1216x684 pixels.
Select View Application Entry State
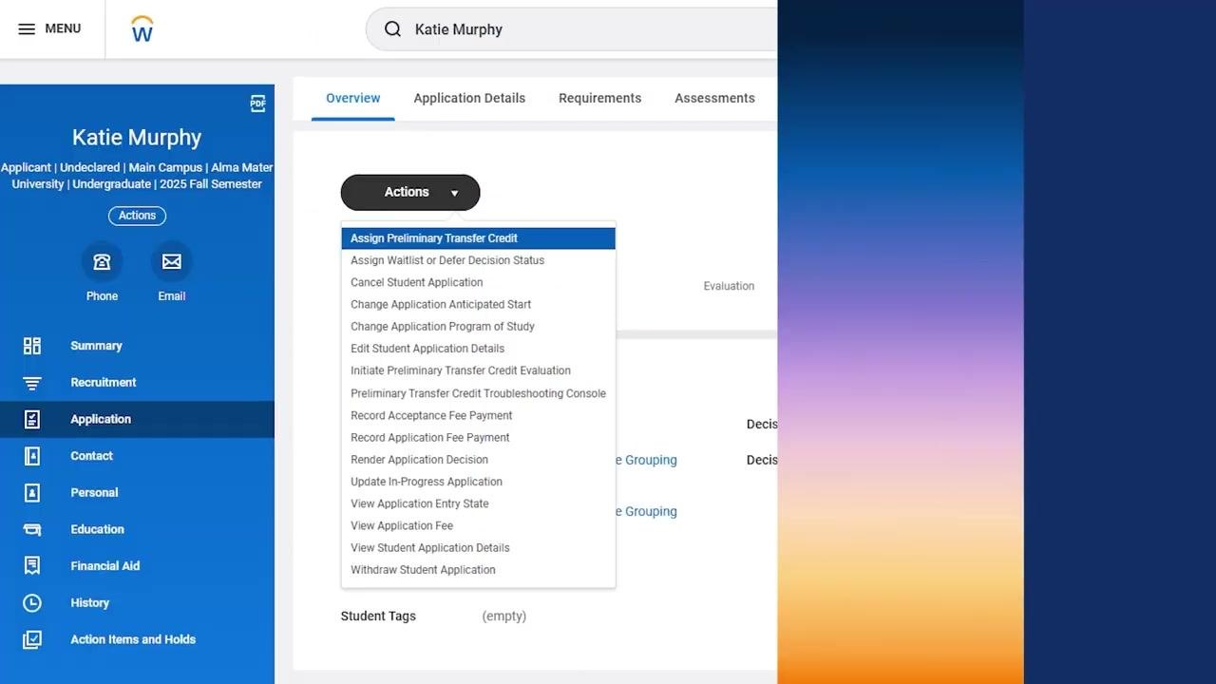coord(478,503)
